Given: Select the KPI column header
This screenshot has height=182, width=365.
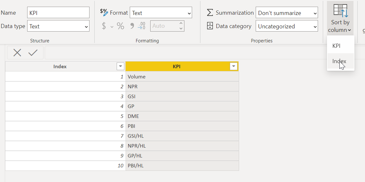Looking at the screenshot, I should coord(177,66).
